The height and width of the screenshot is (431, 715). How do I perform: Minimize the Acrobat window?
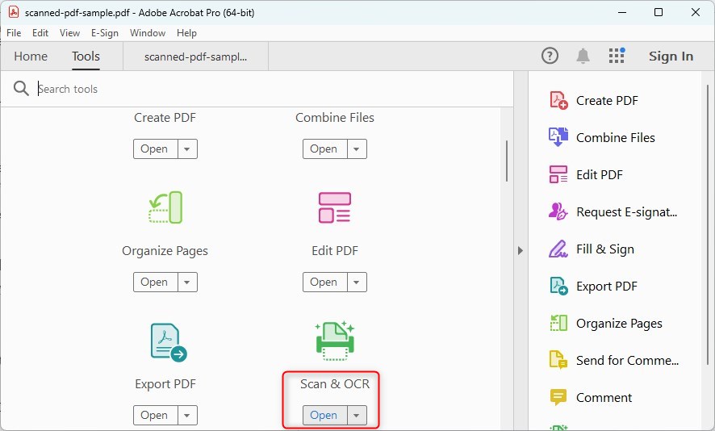tap(622, 12)
